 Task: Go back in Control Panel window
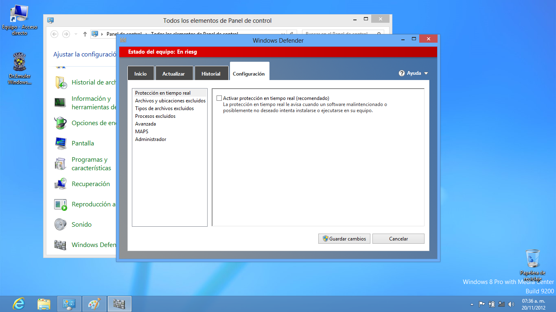55,34
